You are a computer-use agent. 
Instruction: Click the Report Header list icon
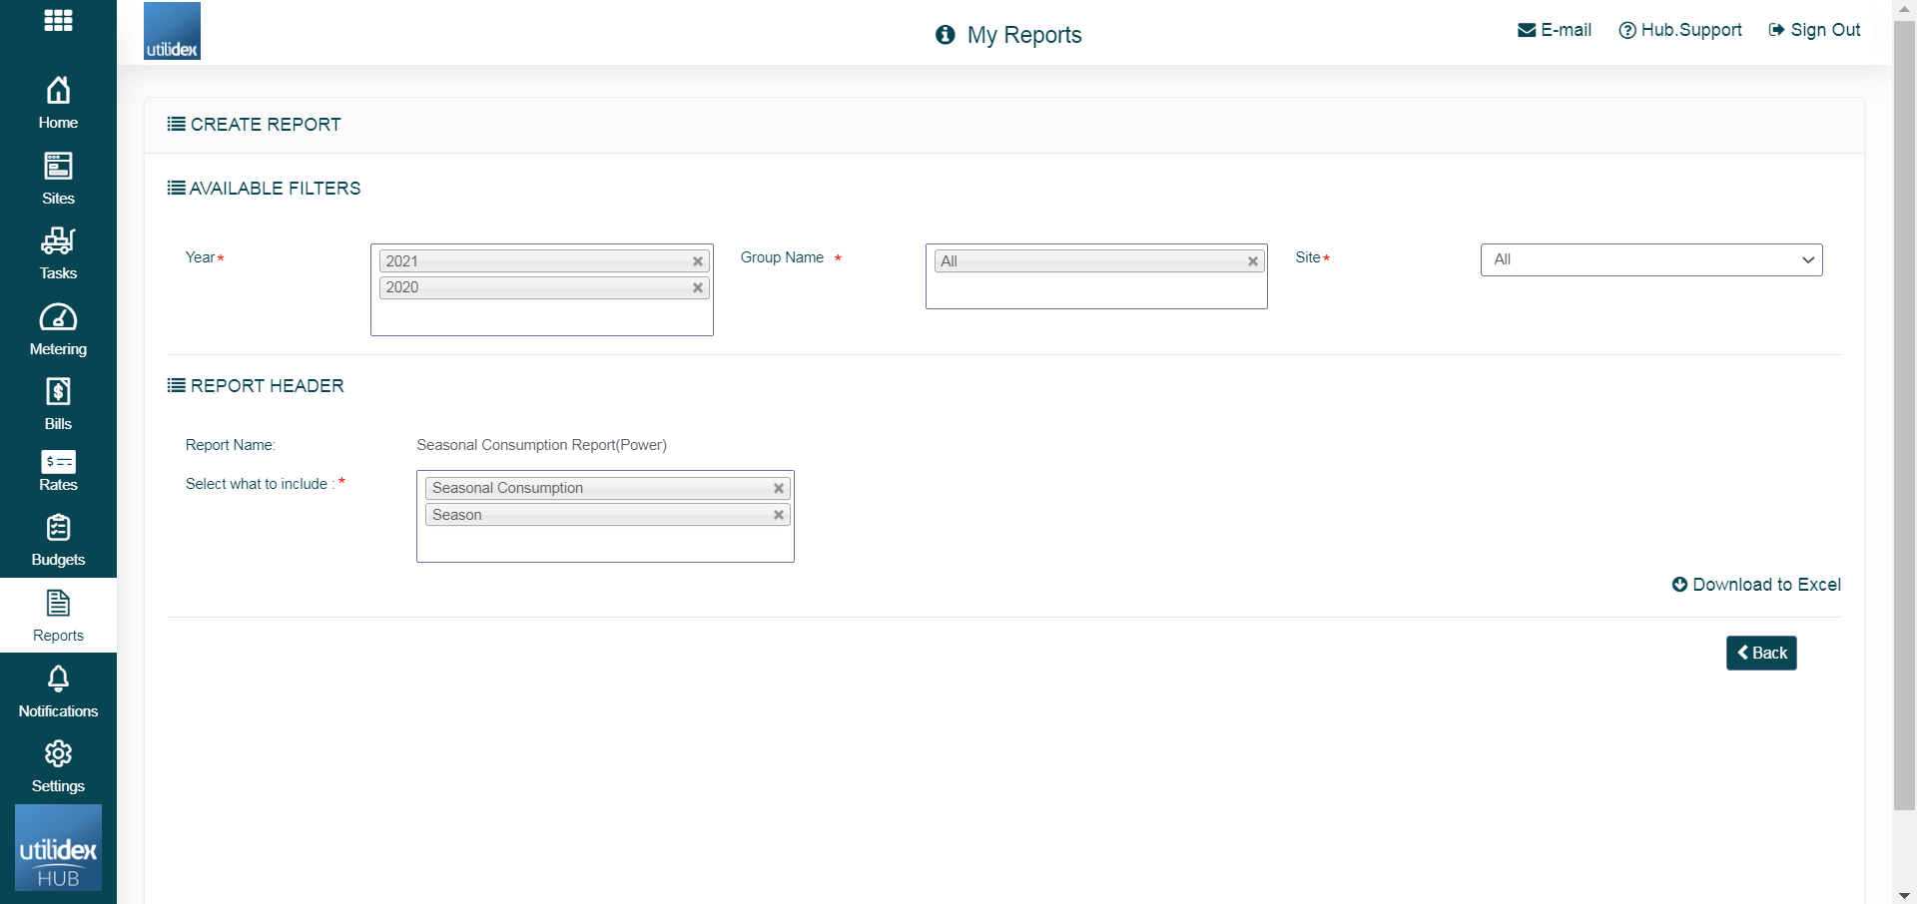176,385
